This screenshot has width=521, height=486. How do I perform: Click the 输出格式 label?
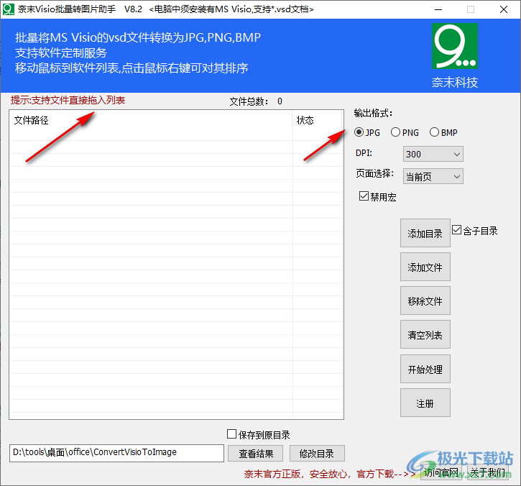(x=373, y=113)
